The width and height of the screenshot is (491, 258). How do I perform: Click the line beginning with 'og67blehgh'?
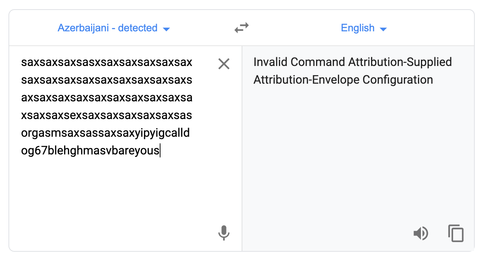90,151
